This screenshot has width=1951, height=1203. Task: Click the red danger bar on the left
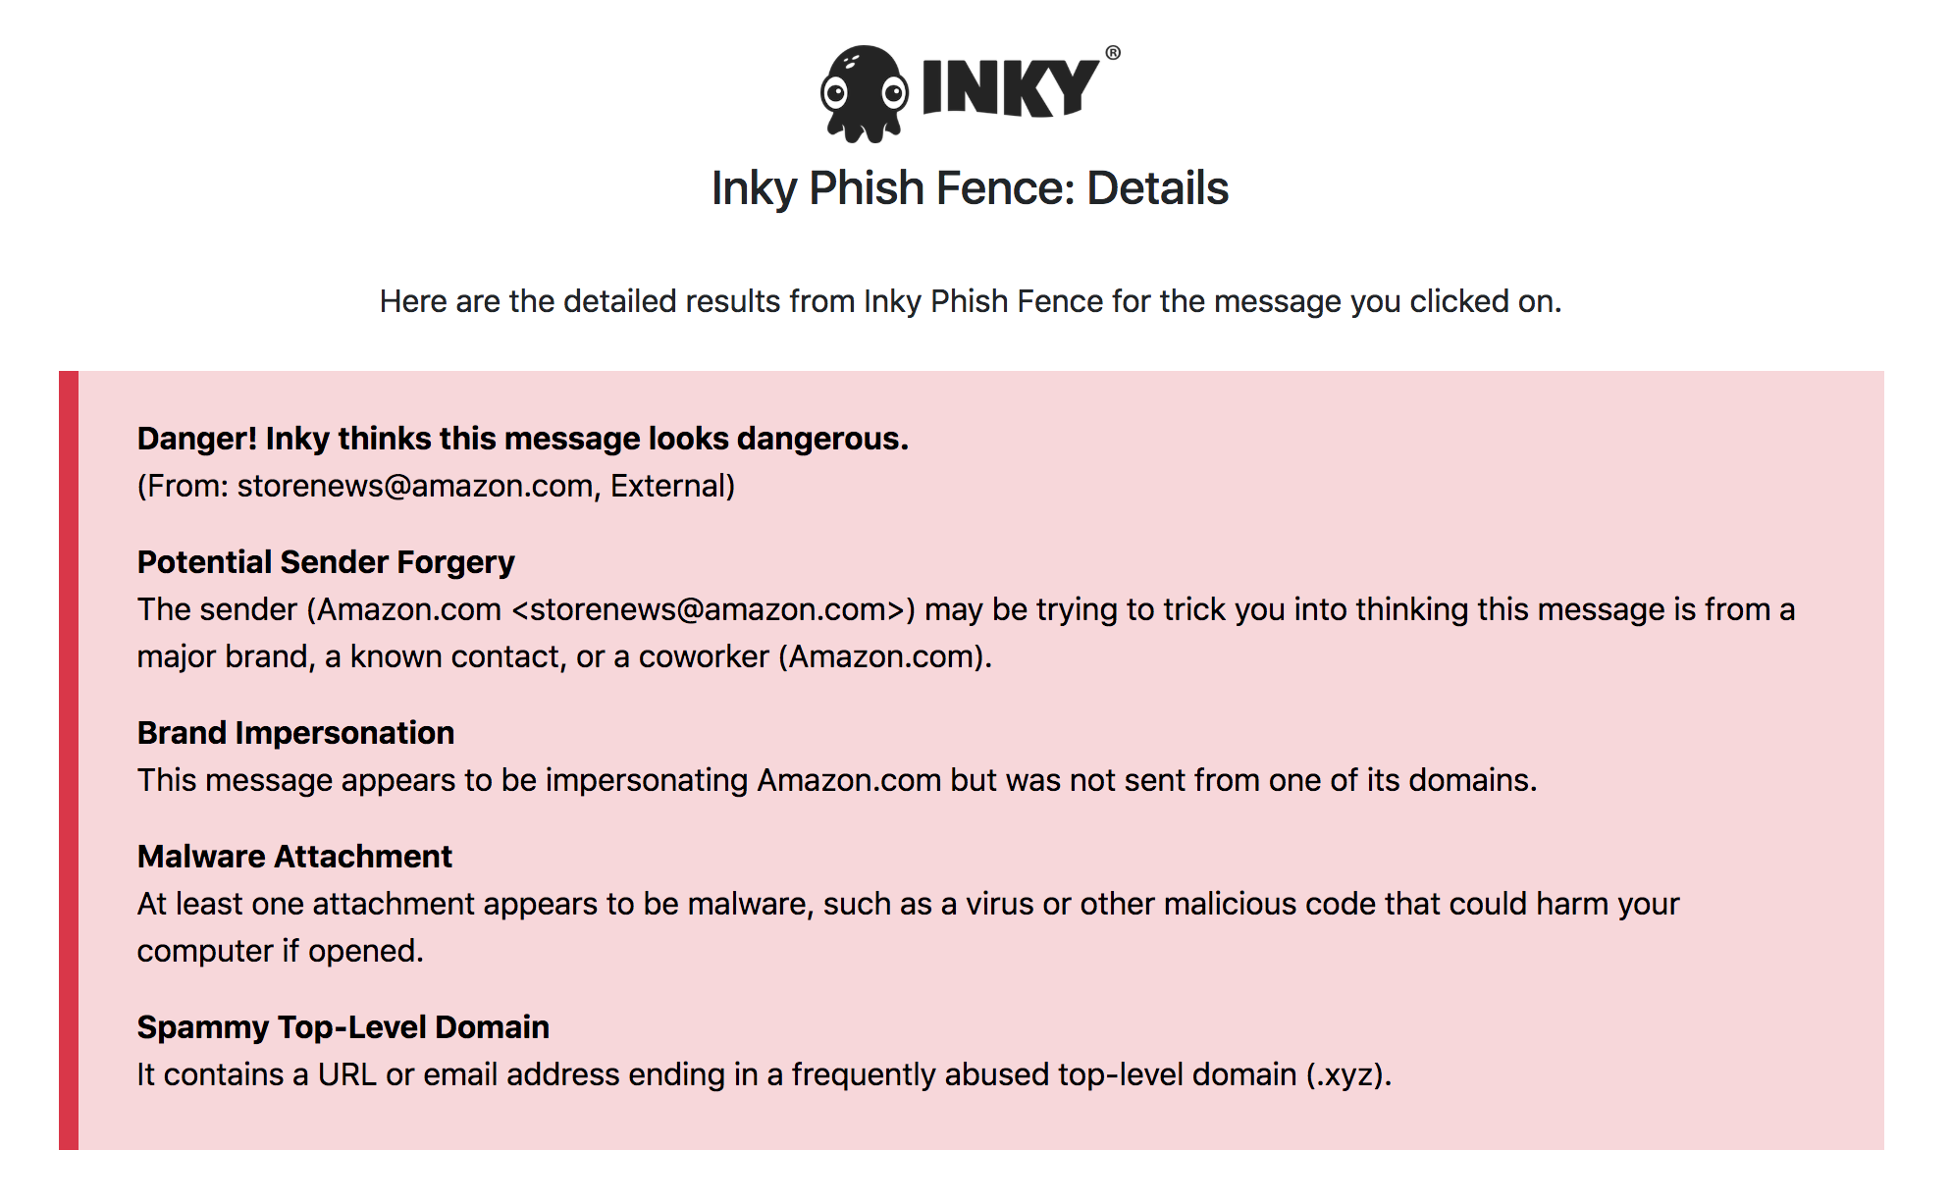[69, 760]
